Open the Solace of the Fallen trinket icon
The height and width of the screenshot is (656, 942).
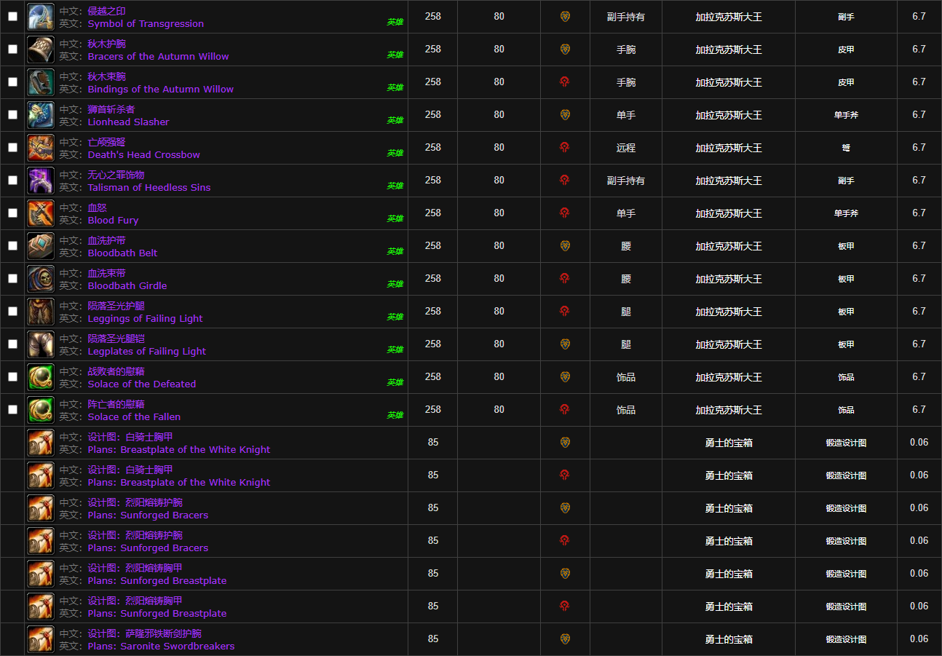click(41, 410)
